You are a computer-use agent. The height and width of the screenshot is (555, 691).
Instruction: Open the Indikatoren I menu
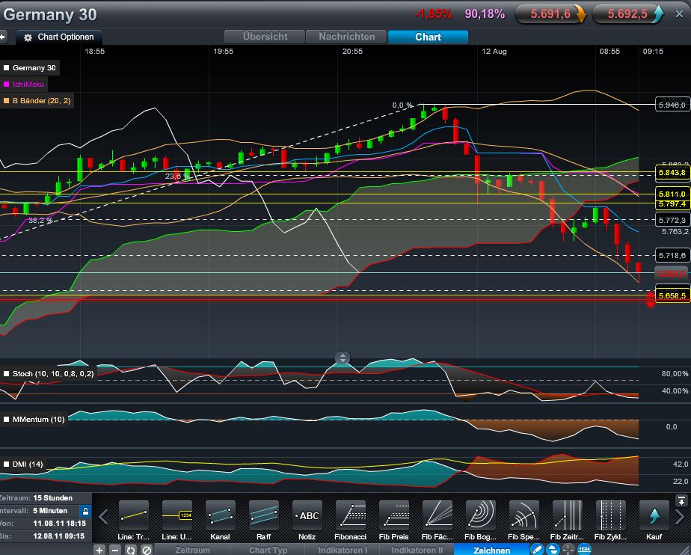pyautogui.click(x=343, y=551)
